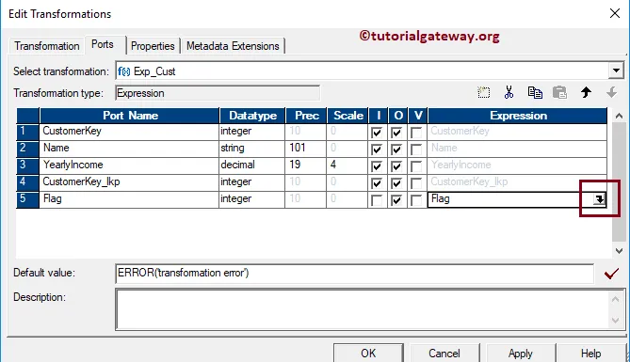Click the Port Name column header
This screenshot has height=362, width=630.
pyautogui.click(x=129, y=116)
